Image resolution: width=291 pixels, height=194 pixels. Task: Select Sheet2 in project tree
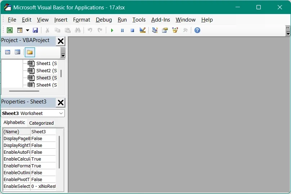[46, 71]
